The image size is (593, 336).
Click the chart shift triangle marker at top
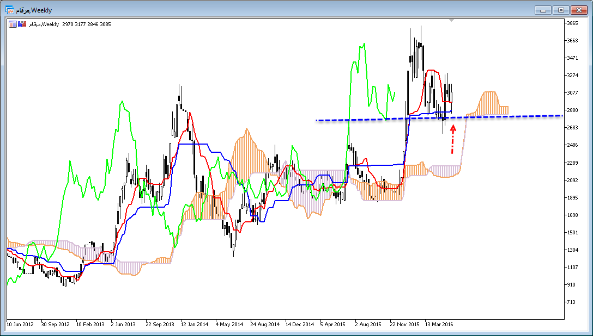[451, 20]
